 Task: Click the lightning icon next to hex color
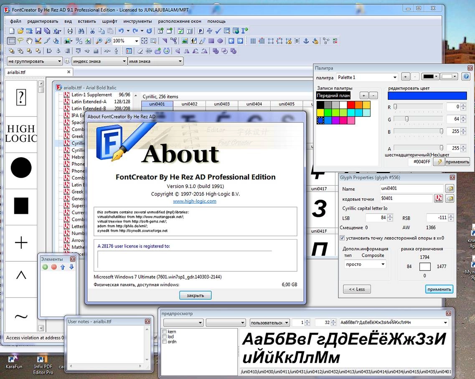tap(438, 162)
